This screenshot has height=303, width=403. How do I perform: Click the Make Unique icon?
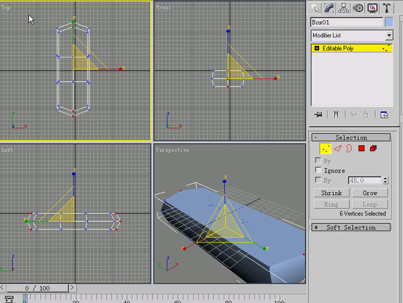(x=354, y=114)
